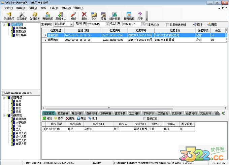This screenshot has width=229, height=165.
Task: Enable the 仅显示选定组 checkbox
Action: (168, 25)
